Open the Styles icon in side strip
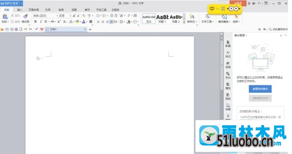 228,55
